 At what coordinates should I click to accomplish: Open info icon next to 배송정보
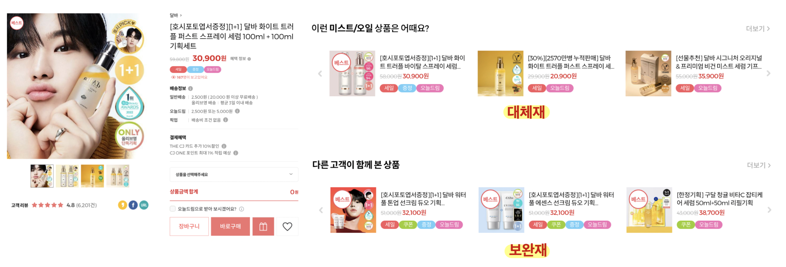coord(191,88)
